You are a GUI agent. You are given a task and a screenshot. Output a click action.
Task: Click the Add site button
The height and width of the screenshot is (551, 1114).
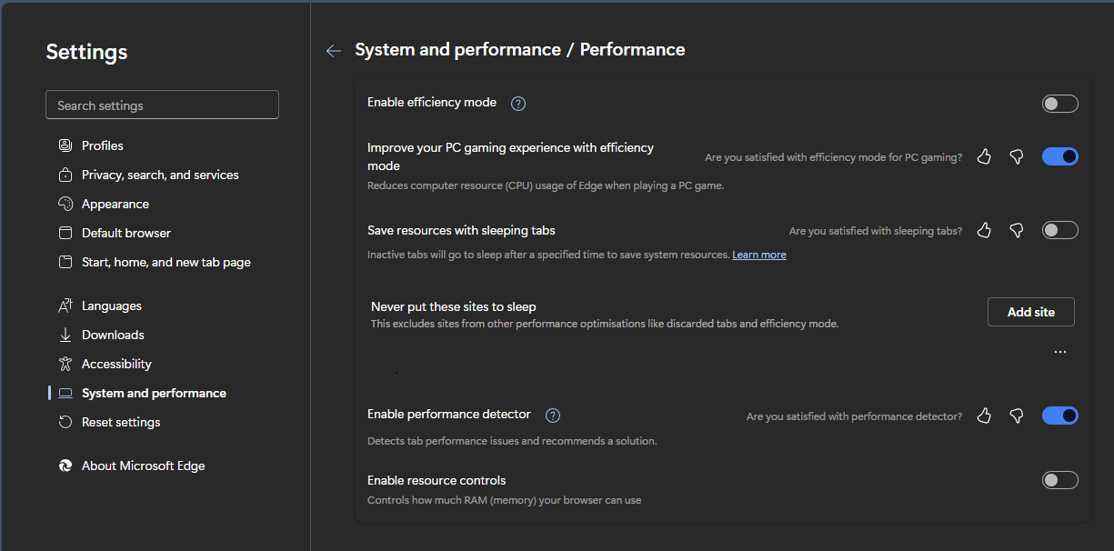coord(1030,311)
